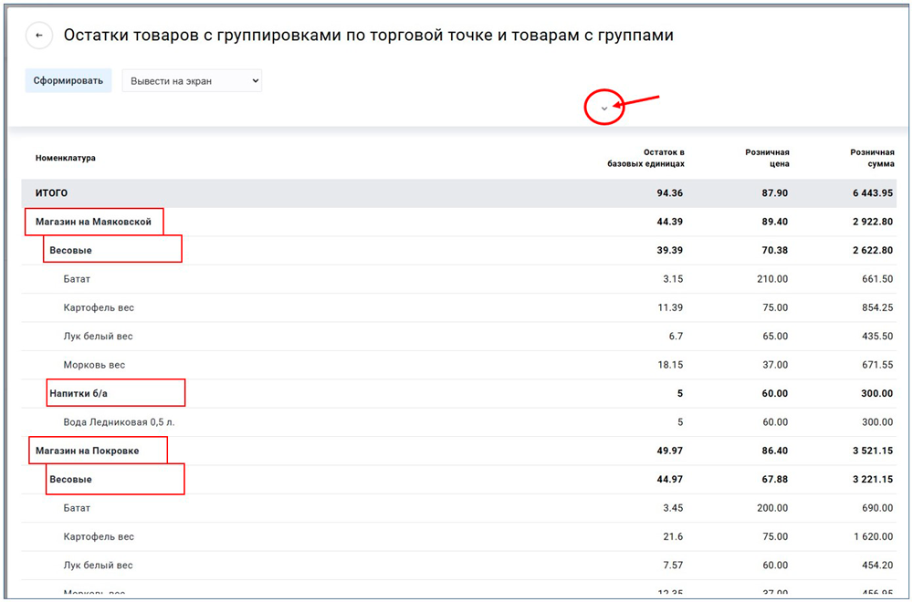Viewport: 913px width, 602px height.
Task: Click the first Батат item row
Action: 78,279
